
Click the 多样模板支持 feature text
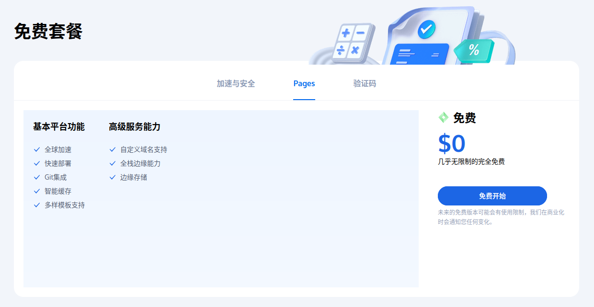coord(65,205)
